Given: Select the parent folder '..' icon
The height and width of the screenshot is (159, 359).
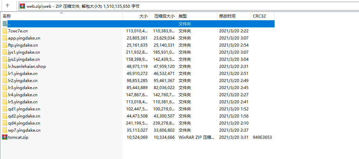Looking at the screenshot, I should tap(5, 24).
